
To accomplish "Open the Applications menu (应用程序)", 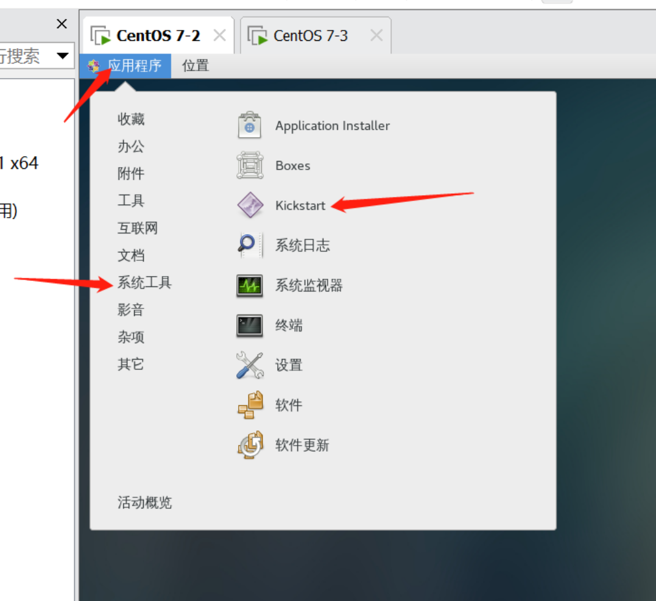I will click(x=125, y=66).
